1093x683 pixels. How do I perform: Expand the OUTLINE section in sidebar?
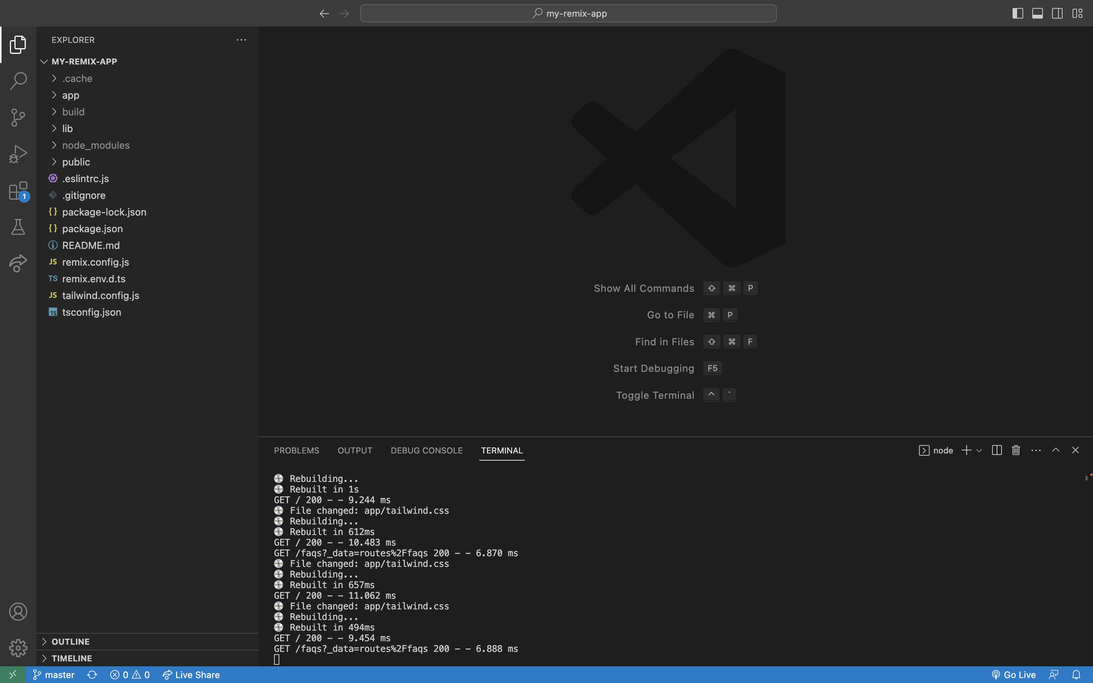[x=44, y=641]
